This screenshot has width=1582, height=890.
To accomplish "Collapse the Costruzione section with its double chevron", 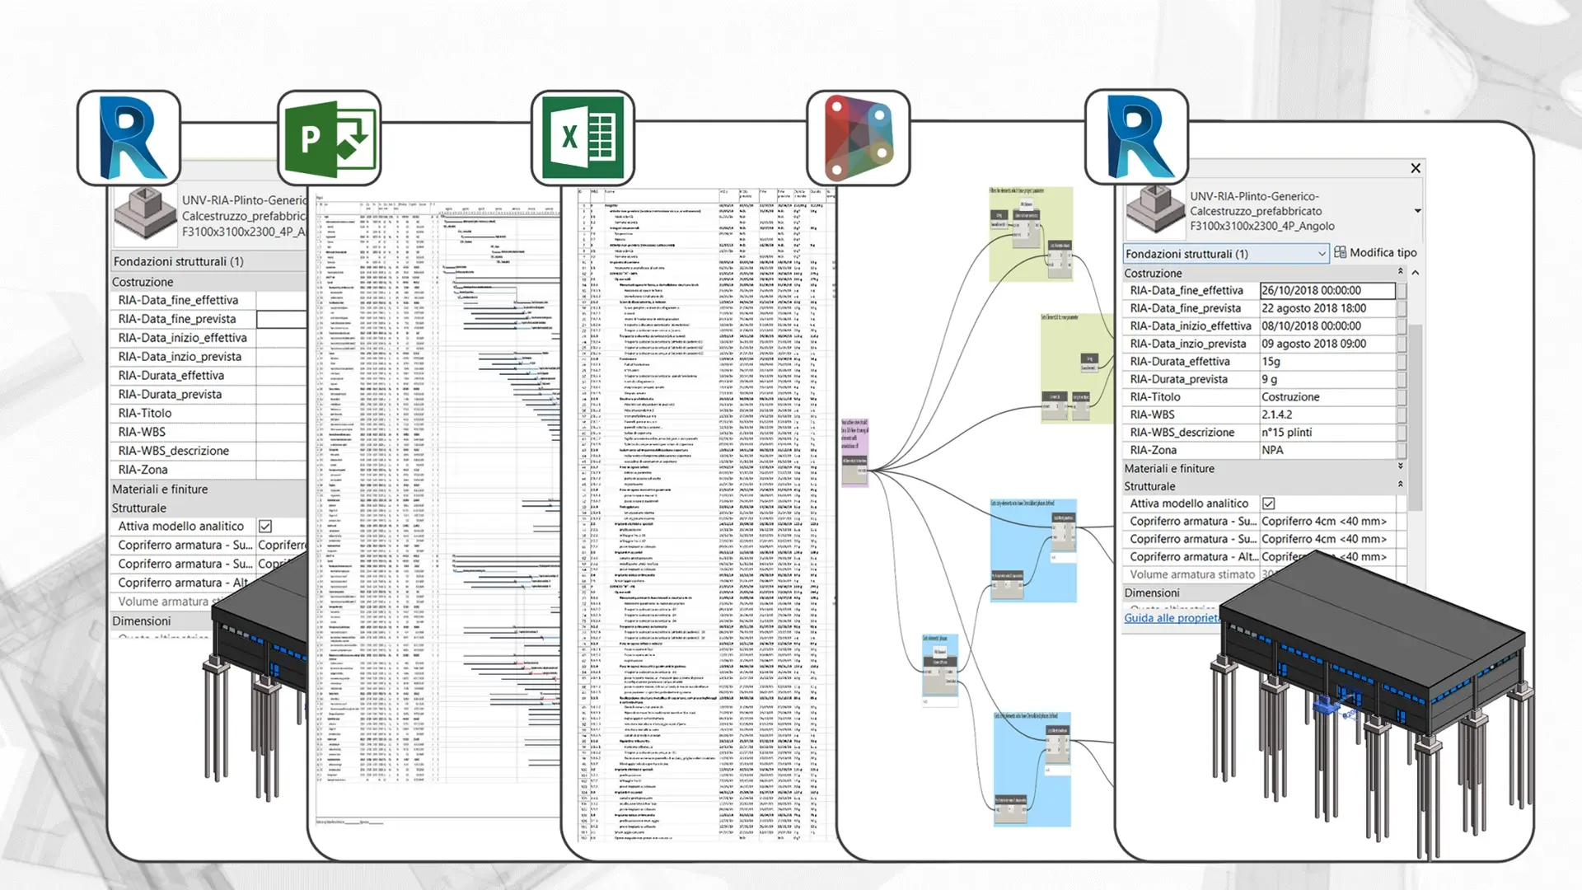I will click(x=1402, y=273).
